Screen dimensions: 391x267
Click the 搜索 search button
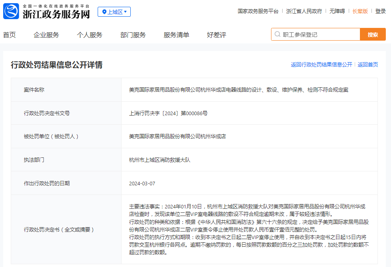coord(373,34)
